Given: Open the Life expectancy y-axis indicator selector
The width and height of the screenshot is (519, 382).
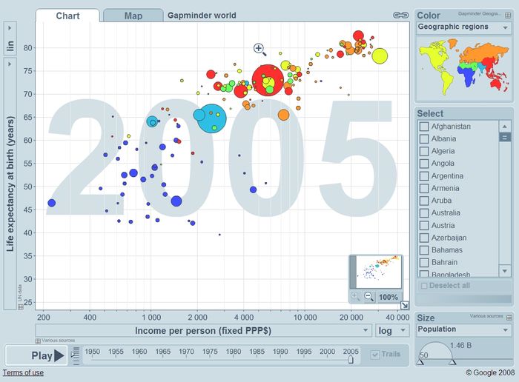Looking at the screenshot, I should (10, 184).
